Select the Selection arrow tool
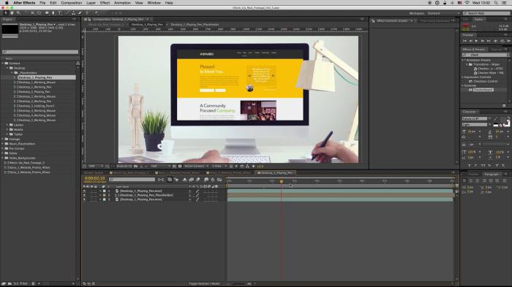Screen dimensions: 512x287 click(x=6, y=13)
